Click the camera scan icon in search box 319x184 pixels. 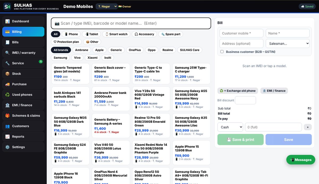coord(57,23)
